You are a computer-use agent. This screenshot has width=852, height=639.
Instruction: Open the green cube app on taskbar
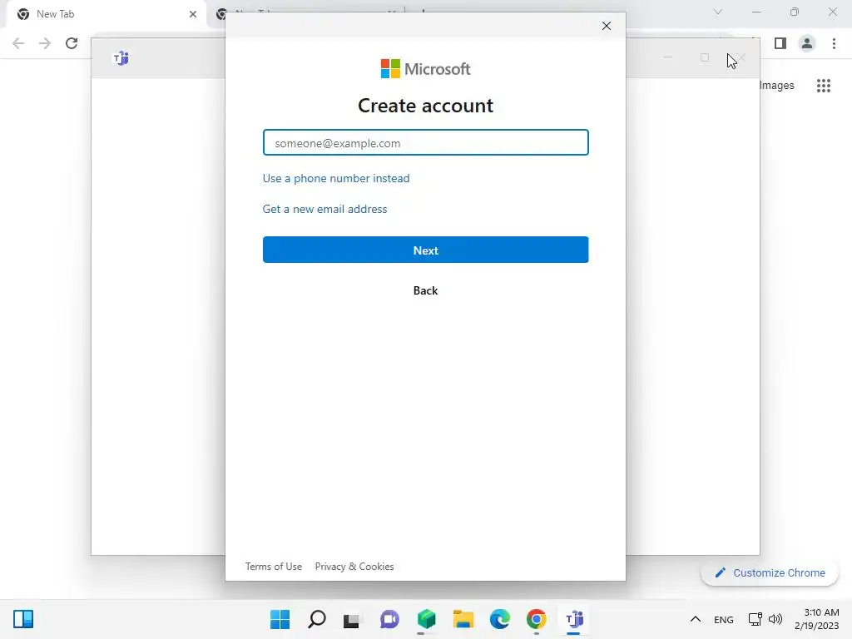[x=427, y=619]
